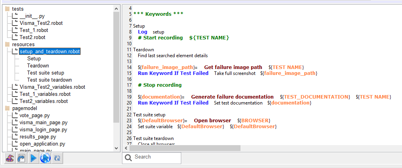This screenshot has height=168, width=402.
Task: Focus the Search input field
Action: [156, 157]
